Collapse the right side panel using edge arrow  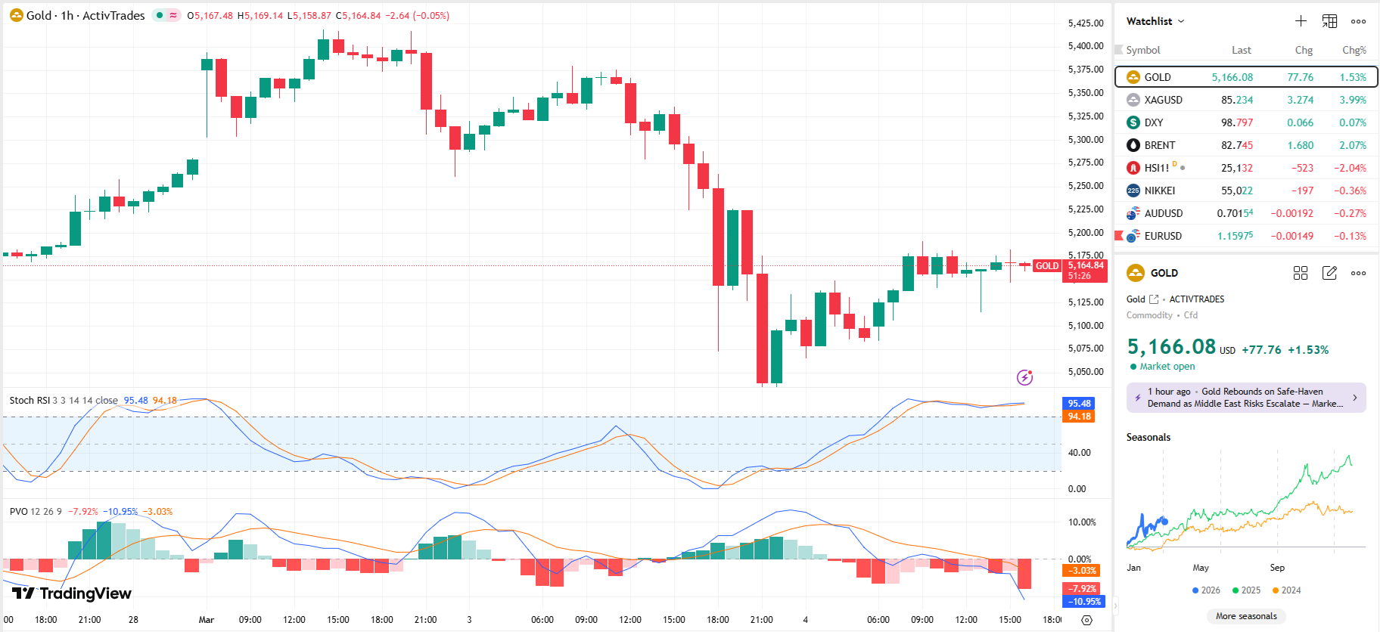click(x=1115, y=606)
